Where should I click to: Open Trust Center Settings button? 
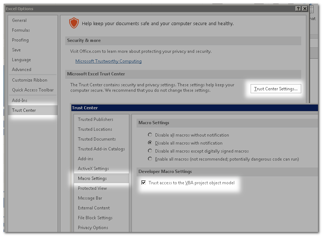coord(276,89)
